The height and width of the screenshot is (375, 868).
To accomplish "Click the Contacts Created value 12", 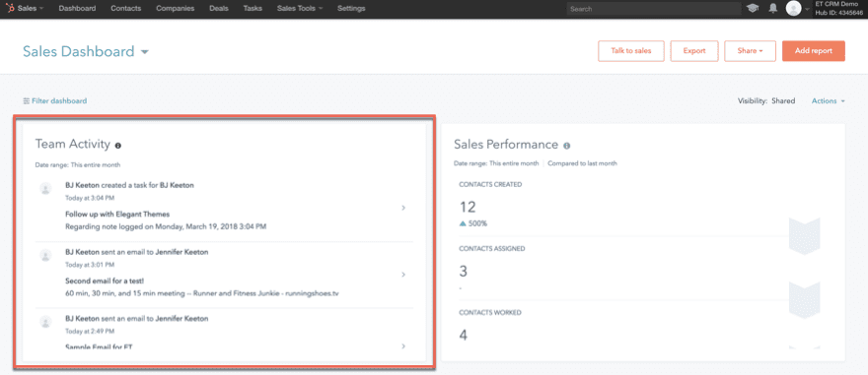I will click(468, 207).
